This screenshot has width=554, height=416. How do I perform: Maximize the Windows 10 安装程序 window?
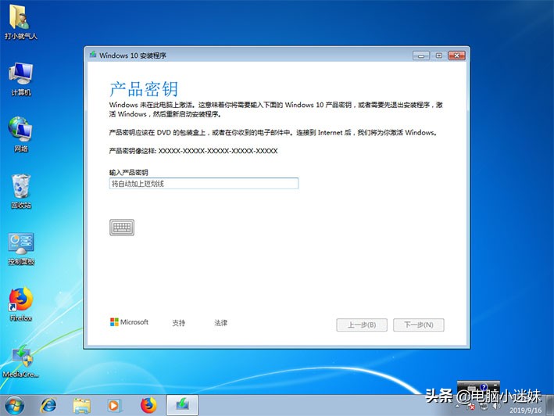[x=439, y=56]
